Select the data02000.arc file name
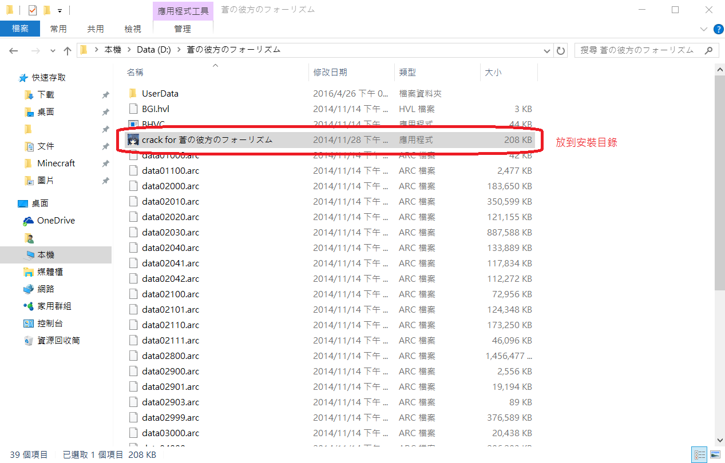Image resolution: width=725 pixels, height=463 pixels. (x=171, y=186)
